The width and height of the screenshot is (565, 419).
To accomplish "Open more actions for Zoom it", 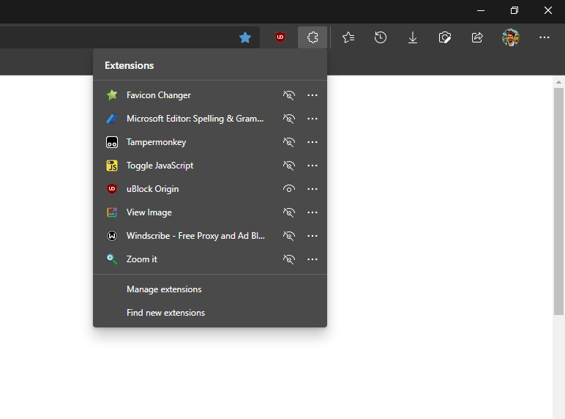I will 313,259.
